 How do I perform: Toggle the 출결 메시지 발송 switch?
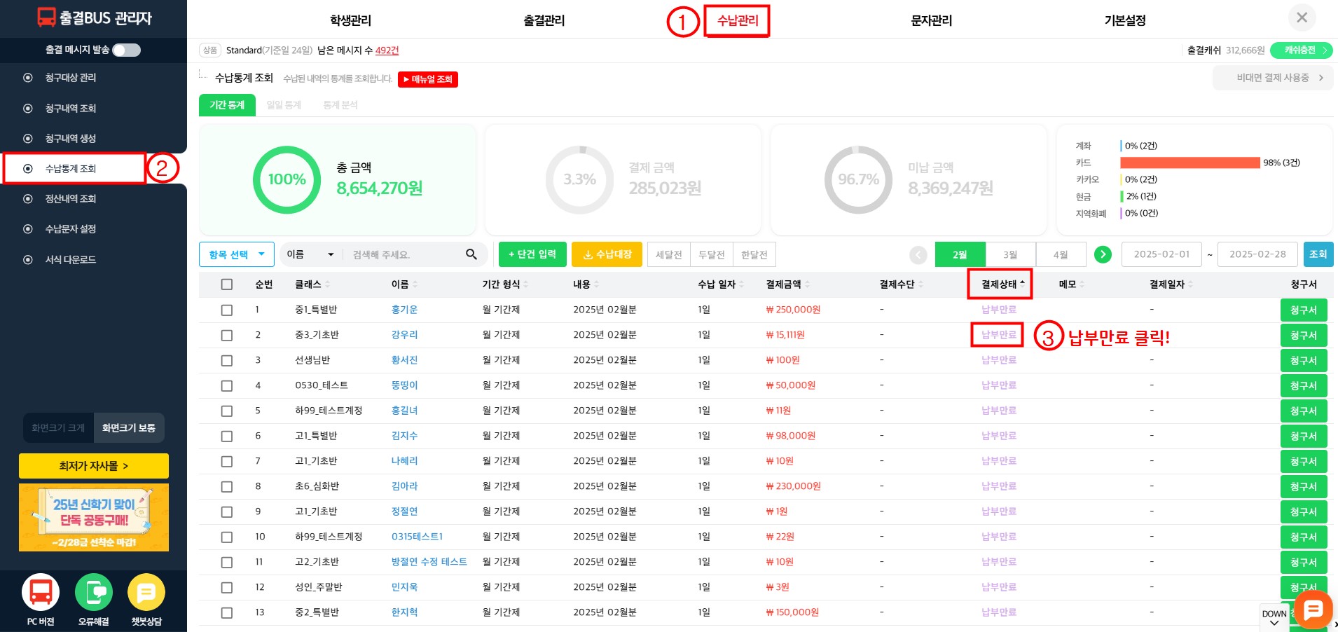[x=127, y=50]
